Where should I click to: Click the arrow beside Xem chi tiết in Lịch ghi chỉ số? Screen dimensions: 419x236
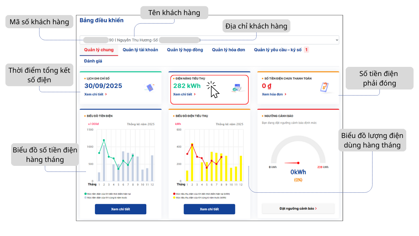[106, 94]
